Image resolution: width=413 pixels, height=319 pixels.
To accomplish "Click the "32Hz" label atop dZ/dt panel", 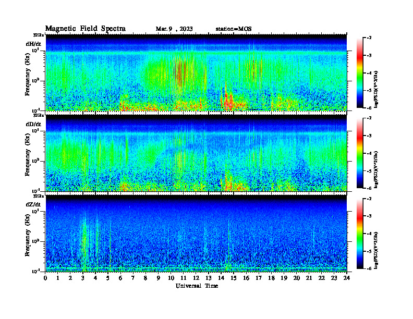I will (x=39, y=196).
